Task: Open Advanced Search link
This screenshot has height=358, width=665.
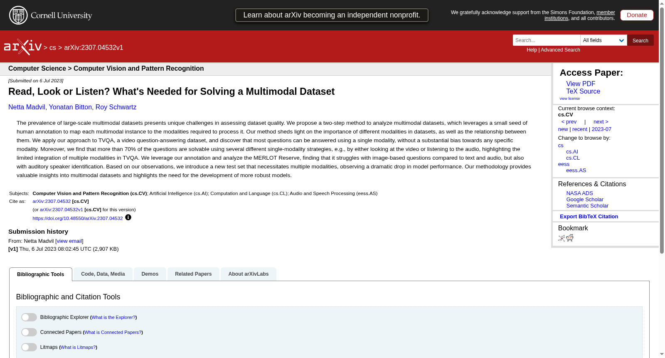Action: point(560,50)
